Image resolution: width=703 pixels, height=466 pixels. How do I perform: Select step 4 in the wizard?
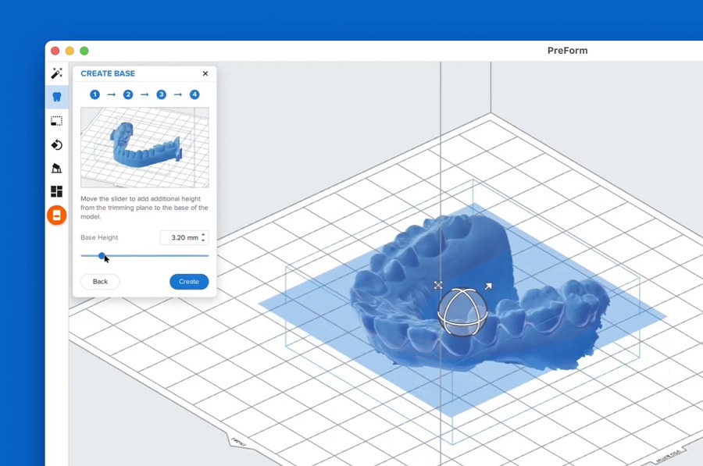coord(194,94)
